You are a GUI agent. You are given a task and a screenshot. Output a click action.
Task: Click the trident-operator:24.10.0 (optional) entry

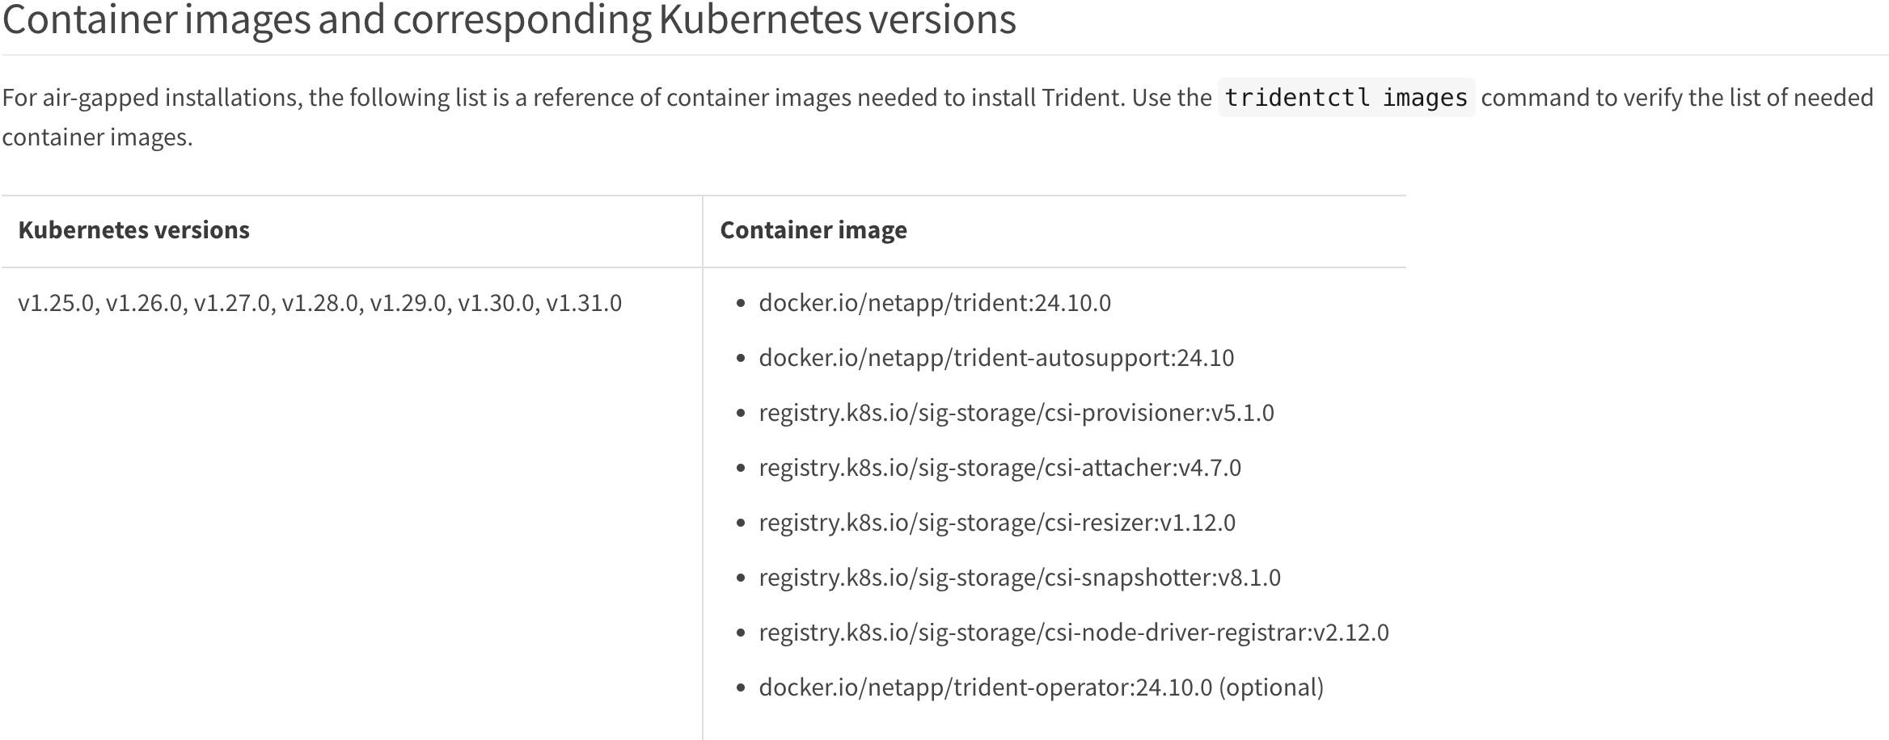[1042, 687]
